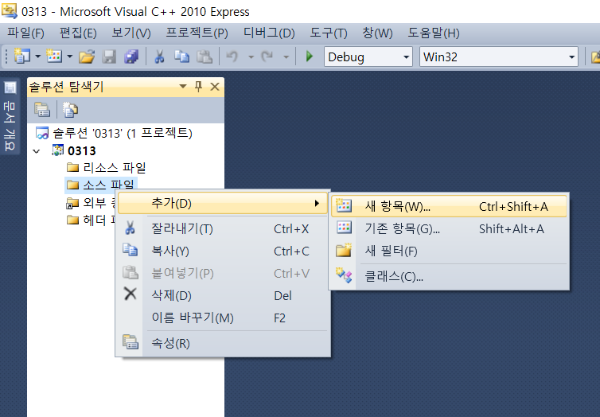Select the 소스 파일 folder
Screen dimensions: 600x417
point(109,185)
